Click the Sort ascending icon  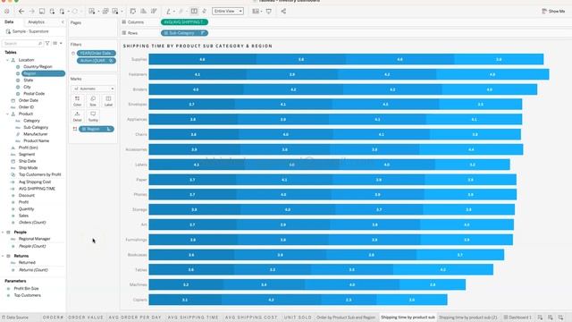point(143,12)
